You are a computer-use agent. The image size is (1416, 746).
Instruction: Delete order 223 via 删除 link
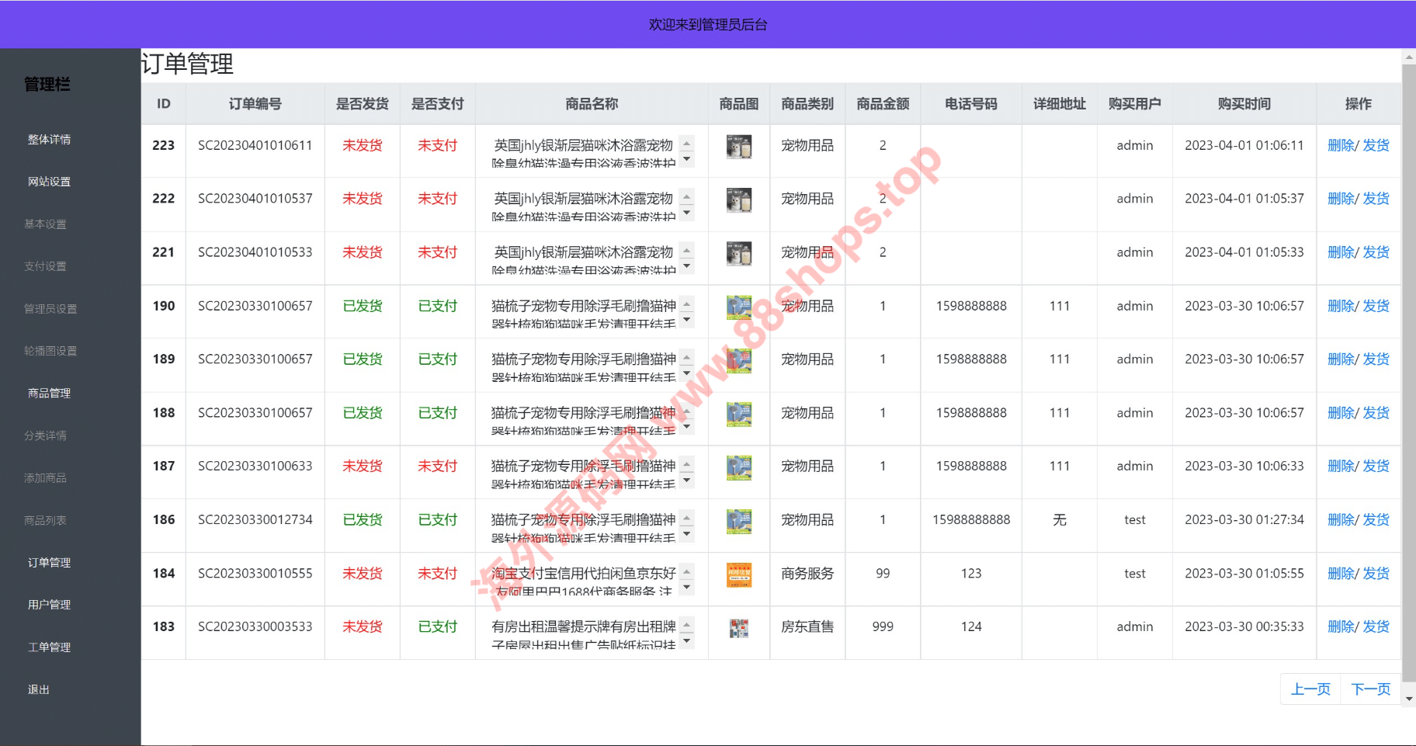click(x=1341, y=146)
